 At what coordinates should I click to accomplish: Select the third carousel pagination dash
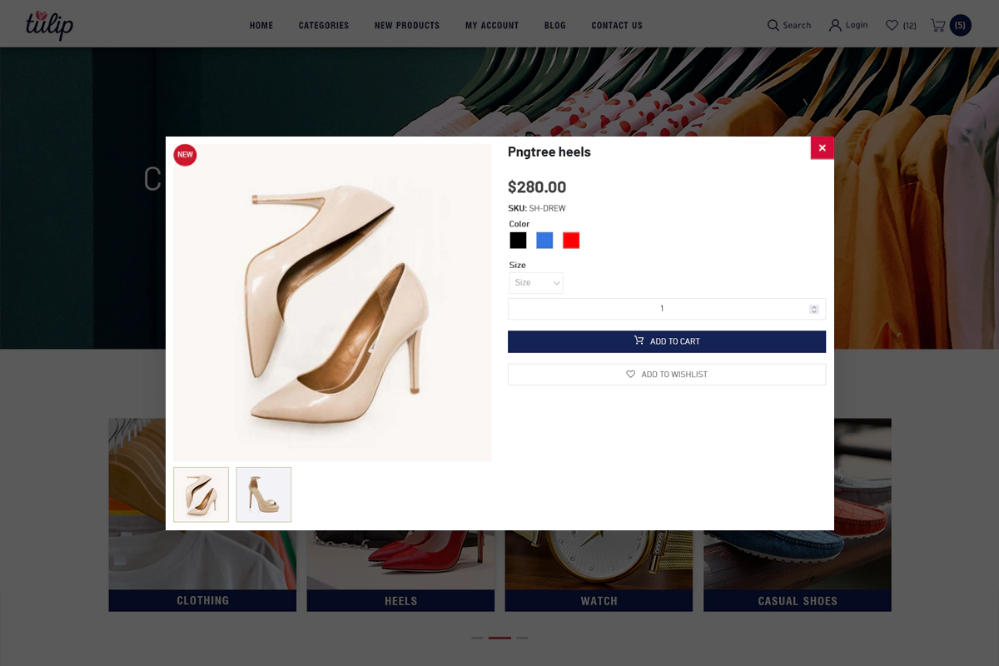click(x=522, y=638)
